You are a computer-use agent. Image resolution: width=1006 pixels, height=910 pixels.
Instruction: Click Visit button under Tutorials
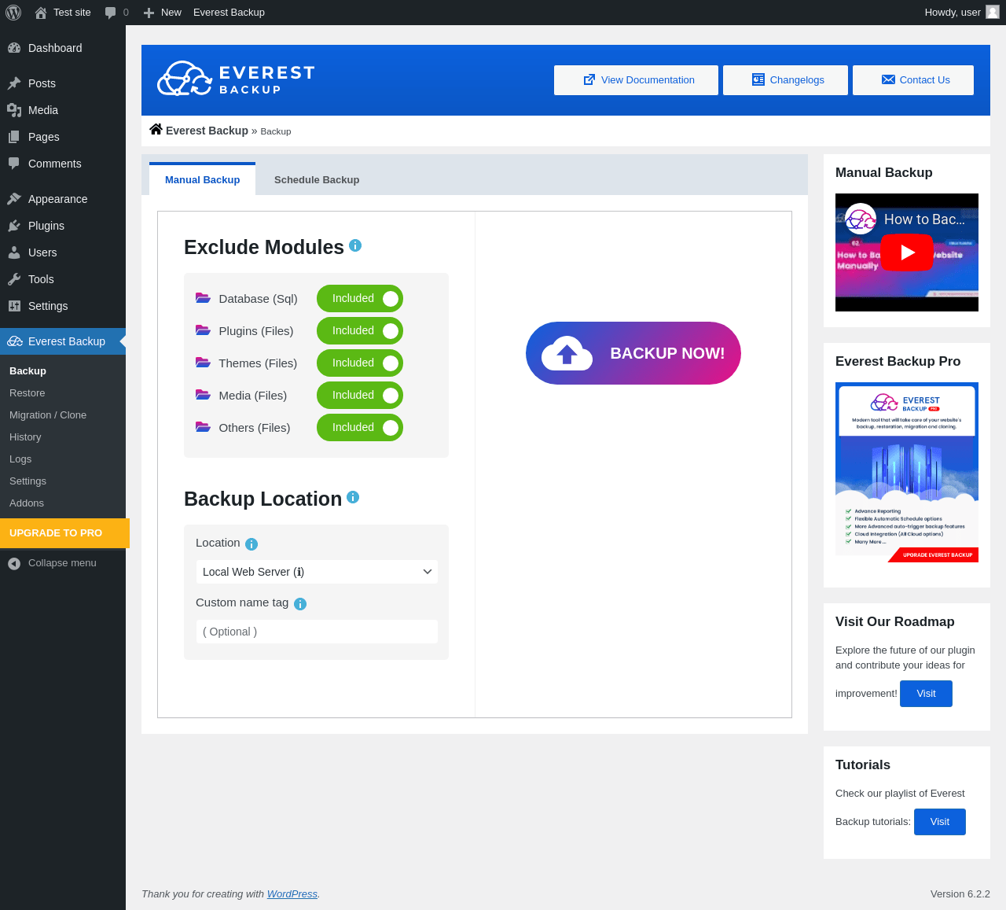(940, 822)
